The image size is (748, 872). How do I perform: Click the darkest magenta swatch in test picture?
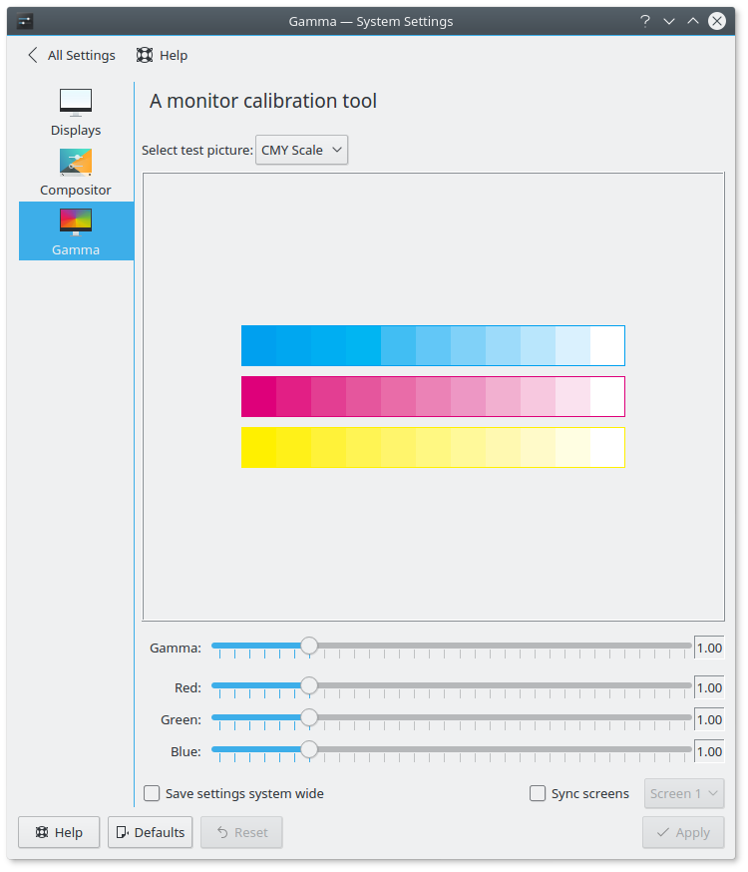pos(258,396)
